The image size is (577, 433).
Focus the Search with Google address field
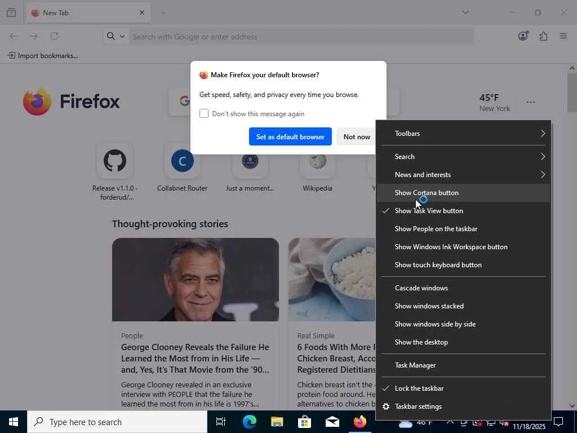(x=301, y=37)
